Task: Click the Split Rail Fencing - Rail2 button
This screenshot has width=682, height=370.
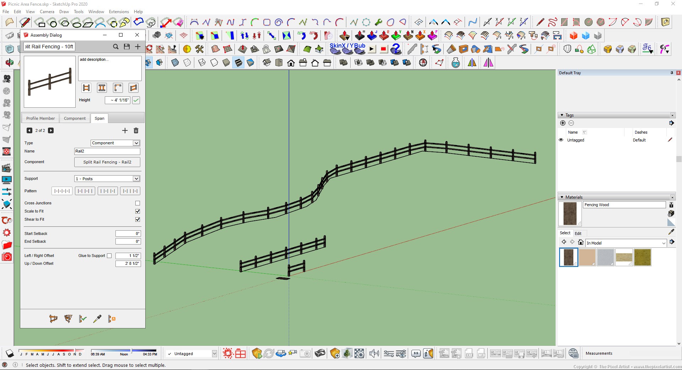Action: 107,162
